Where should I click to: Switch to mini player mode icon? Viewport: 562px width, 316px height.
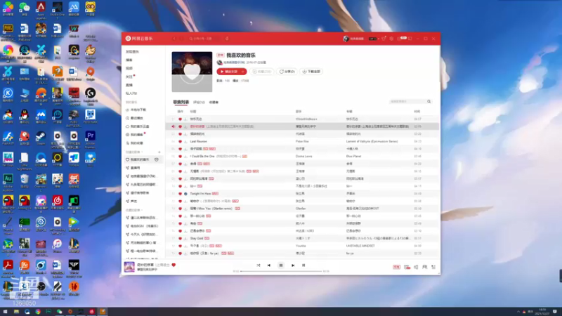pos(410,39)
